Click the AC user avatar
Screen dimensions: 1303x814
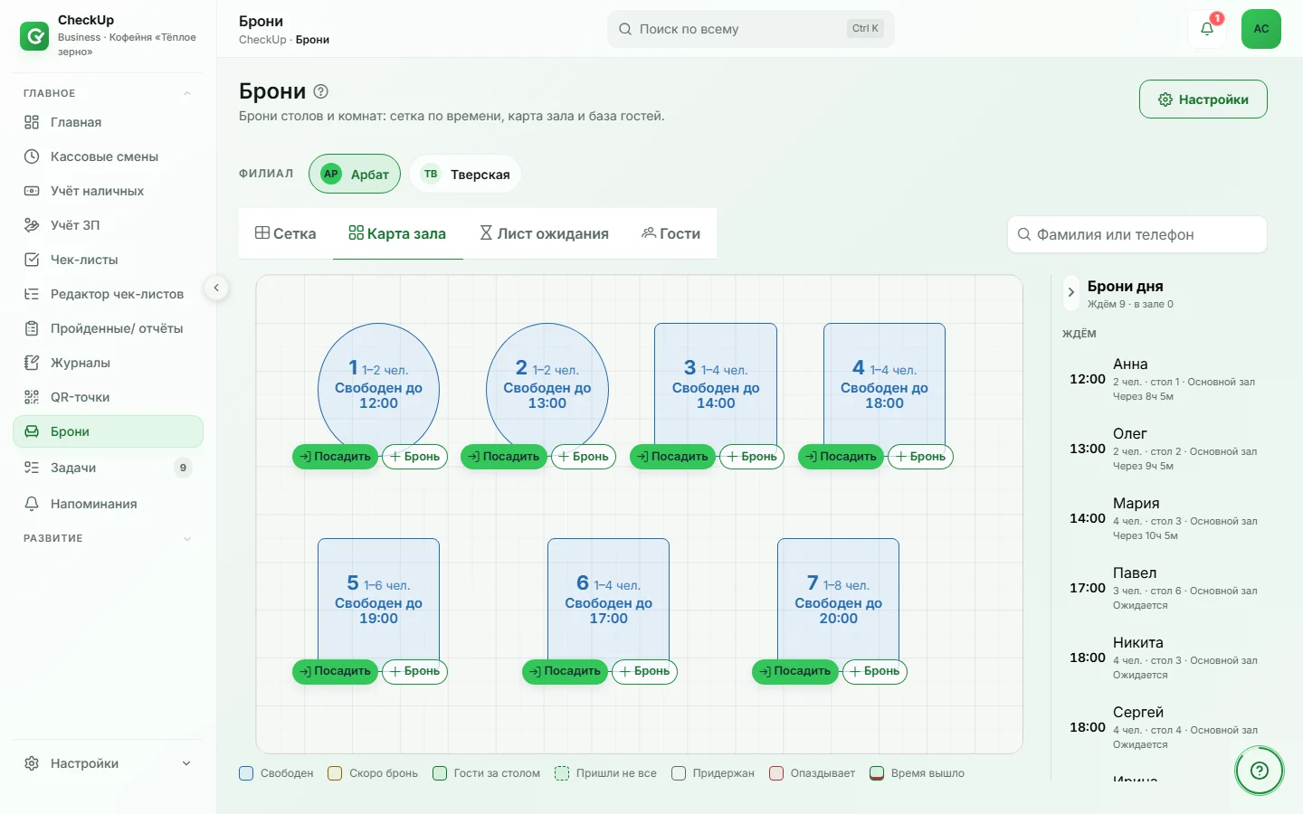pyautogui.click(x=1261, y=29)
